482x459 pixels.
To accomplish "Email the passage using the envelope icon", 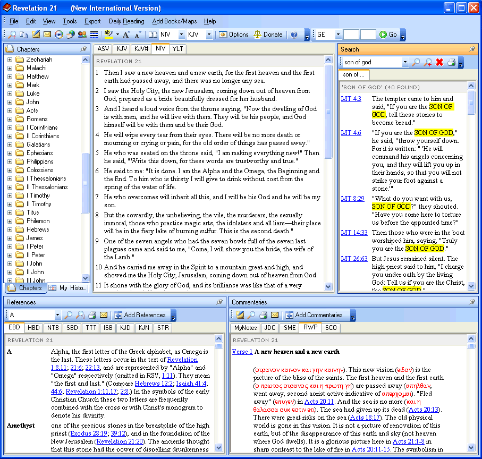I will (x=47, y=35).
